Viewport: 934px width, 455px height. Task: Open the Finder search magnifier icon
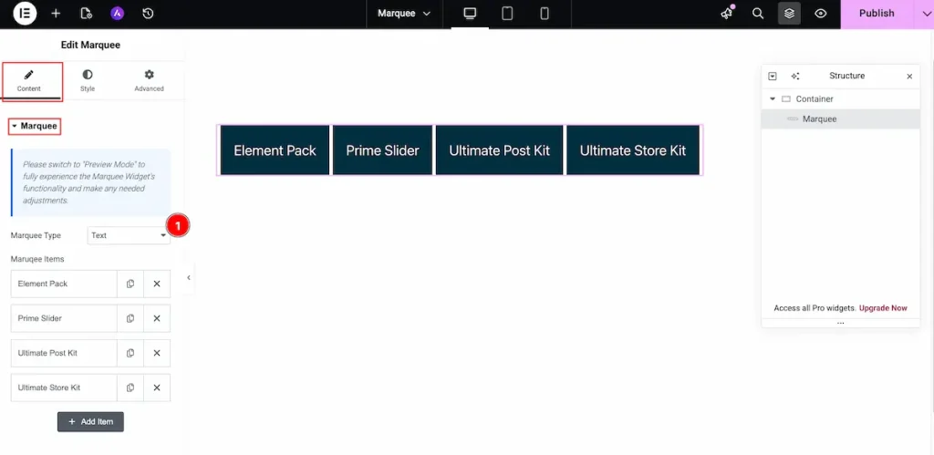coord(758,14)
